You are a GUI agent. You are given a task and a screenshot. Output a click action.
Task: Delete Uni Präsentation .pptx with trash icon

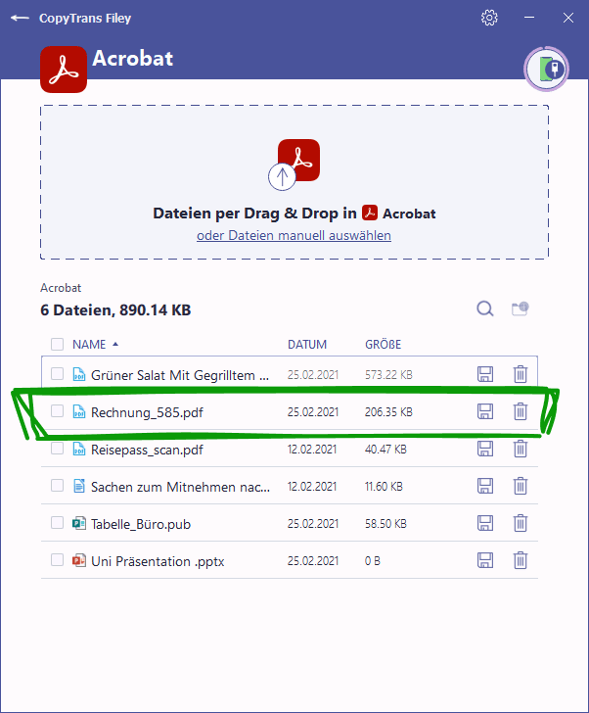coord(521,560)
